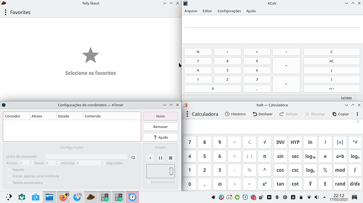Toggle HYP mode in Kalk
Screen dimensions: 363x203
[x=295, y=142]
